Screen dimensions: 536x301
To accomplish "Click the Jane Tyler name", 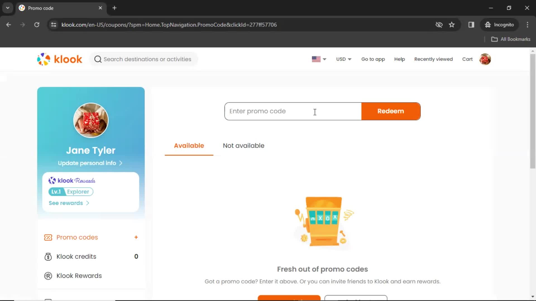I will pyautogui.click(x=91, y=151).
